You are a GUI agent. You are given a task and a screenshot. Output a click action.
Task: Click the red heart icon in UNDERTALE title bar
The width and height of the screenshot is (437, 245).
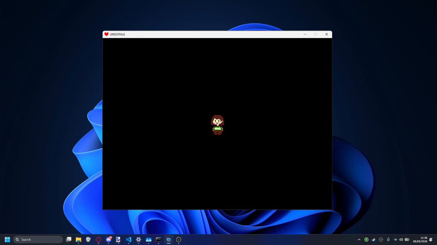[x=106, y=34]
